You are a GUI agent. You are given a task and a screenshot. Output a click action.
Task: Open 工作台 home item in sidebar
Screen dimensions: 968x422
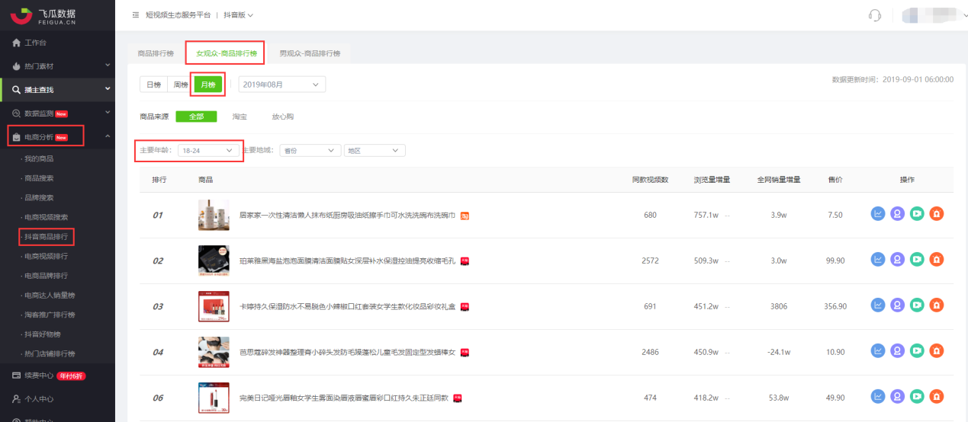(x=36, y=42)
